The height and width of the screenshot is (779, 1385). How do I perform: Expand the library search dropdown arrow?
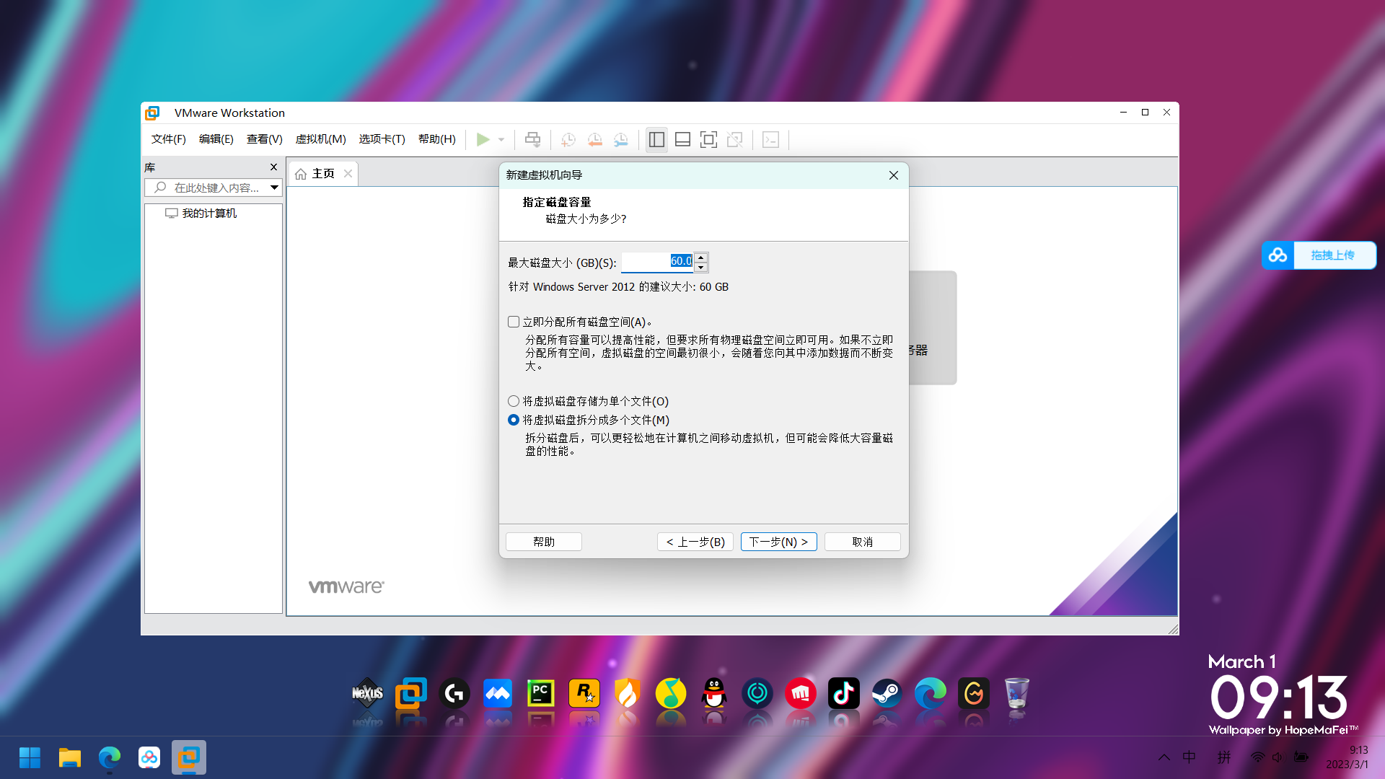point(274,188)
